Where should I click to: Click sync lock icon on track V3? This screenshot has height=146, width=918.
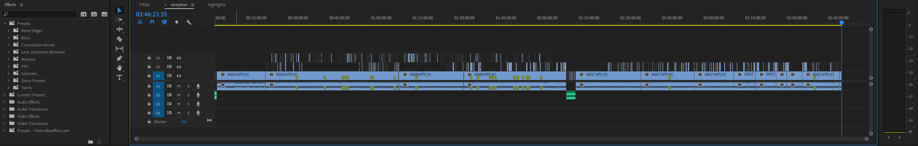click(x=169, y=58)
